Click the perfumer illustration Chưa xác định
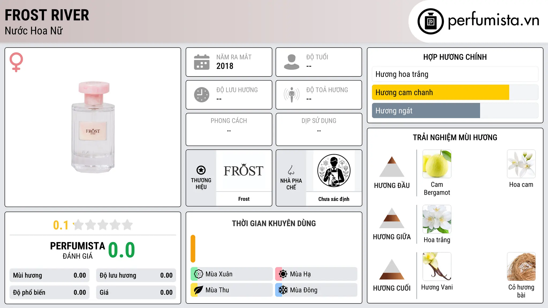This screenshot has width=548, height=308. (x=334, y=171)
